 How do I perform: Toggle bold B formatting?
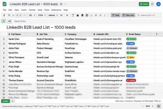coord(67,15)
